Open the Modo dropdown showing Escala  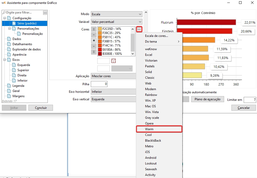click(116, 14)
